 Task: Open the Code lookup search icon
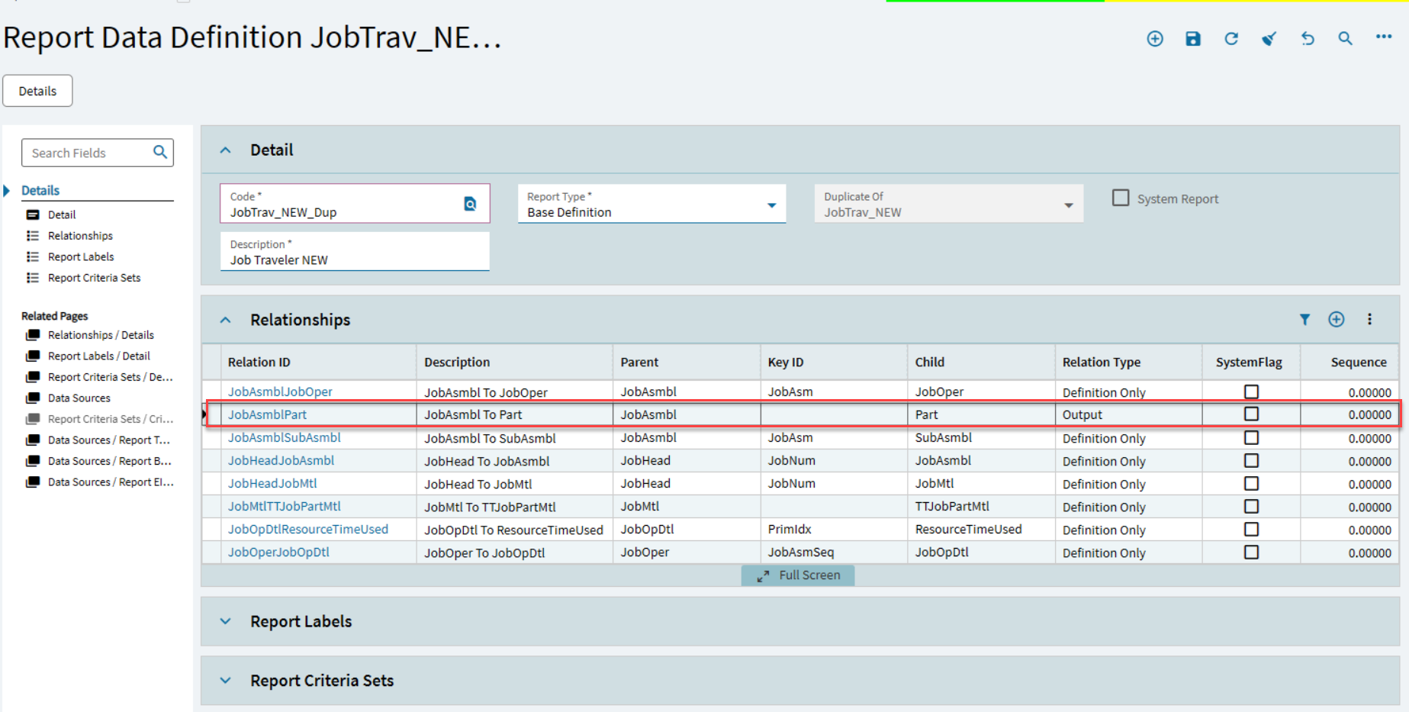[470, 204]
